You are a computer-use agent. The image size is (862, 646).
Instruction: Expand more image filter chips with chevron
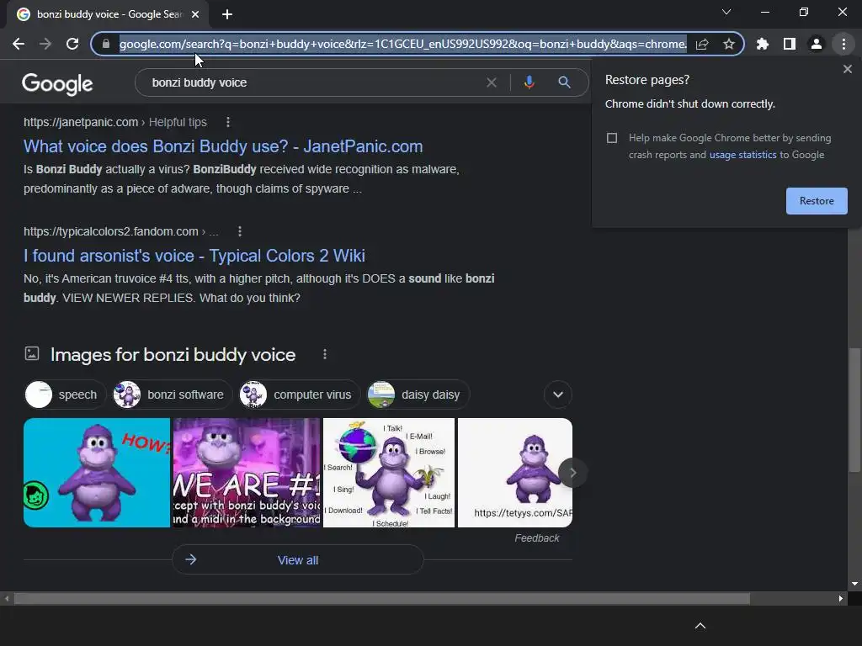558,394
